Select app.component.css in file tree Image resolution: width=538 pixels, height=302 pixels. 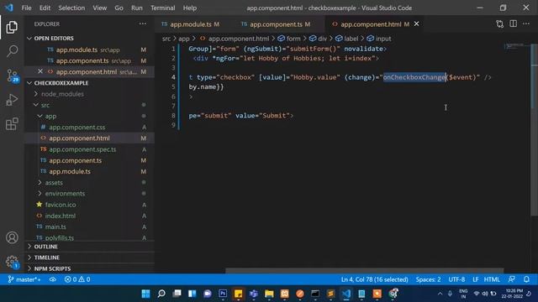77,127
